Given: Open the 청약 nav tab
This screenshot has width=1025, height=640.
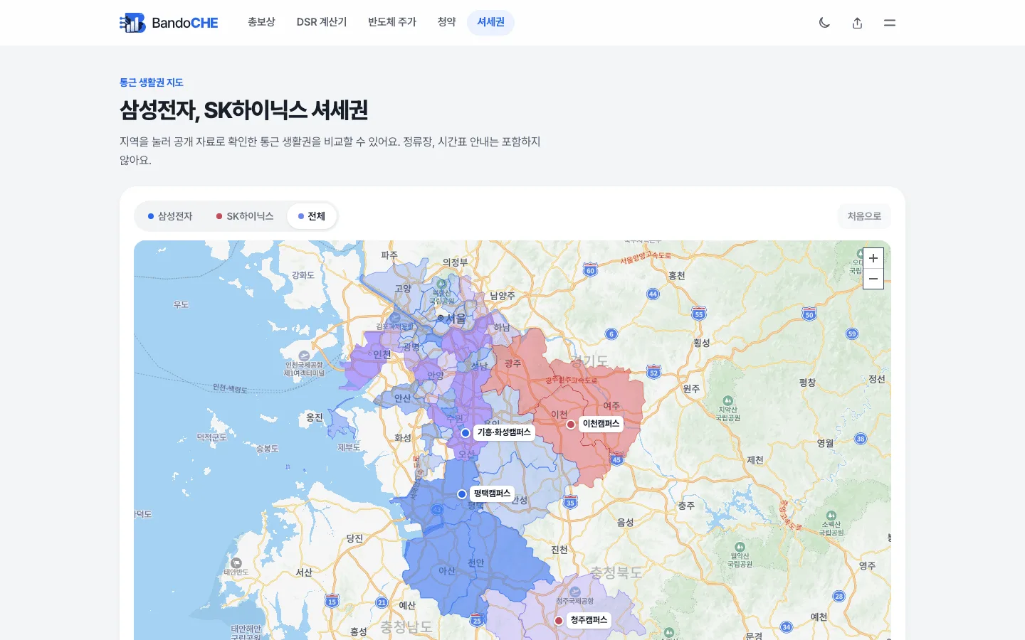Looking at the screenshot, I should 446,22.
